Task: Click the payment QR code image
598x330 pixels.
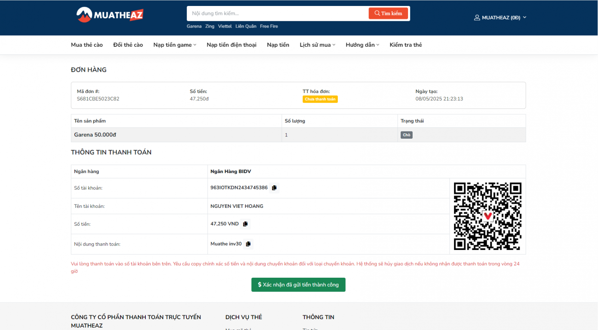Action: pyautogui.click(x=488, y=216)
